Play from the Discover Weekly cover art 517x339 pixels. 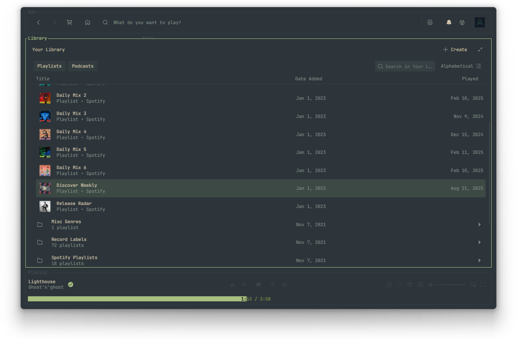[45, 188]
